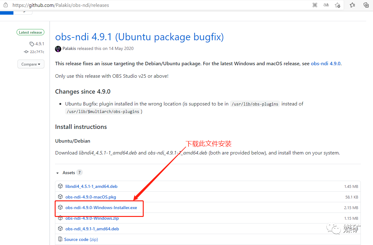Download obs-ndi-4.9.0-Windows-Installer.exe
Screen dimensions: 373x245
pos(101,208)
